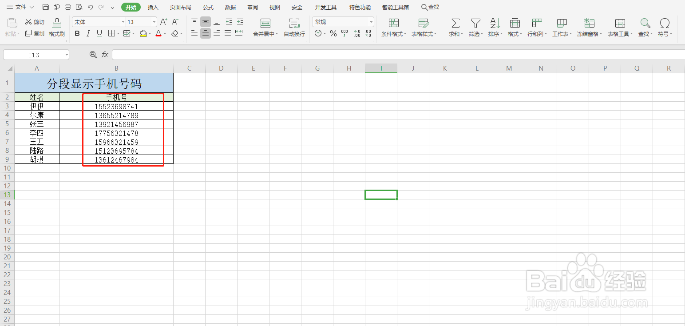Click into the formula bar input
Viewport: 685px width, 326px height.
[x=398, y=55]
